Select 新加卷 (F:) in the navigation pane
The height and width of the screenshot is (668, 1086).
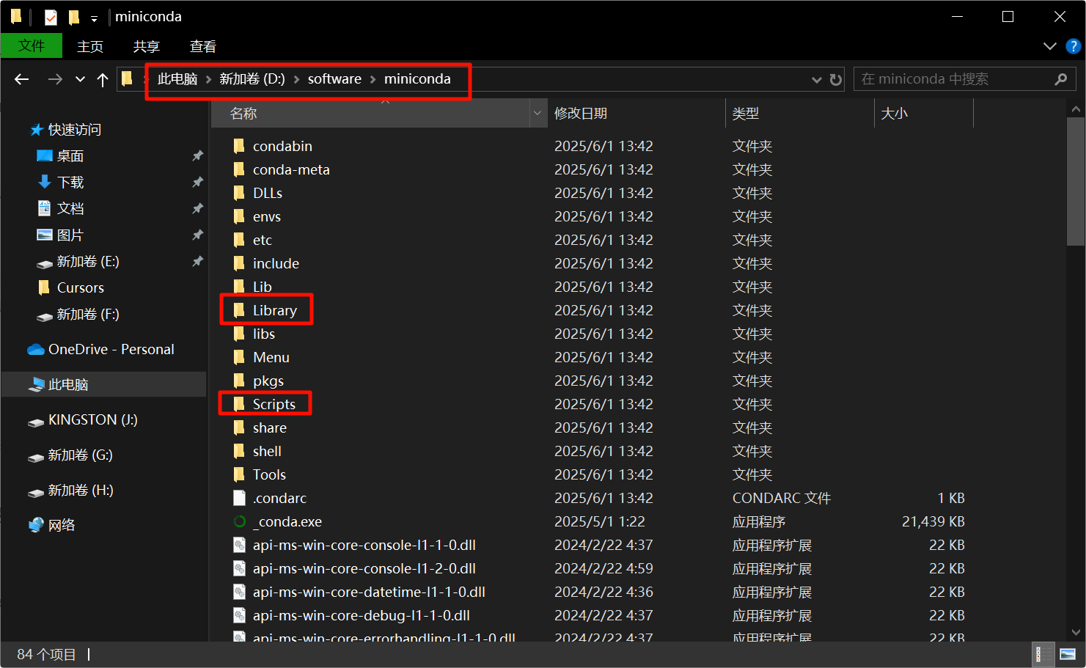(x=88, y=315)
